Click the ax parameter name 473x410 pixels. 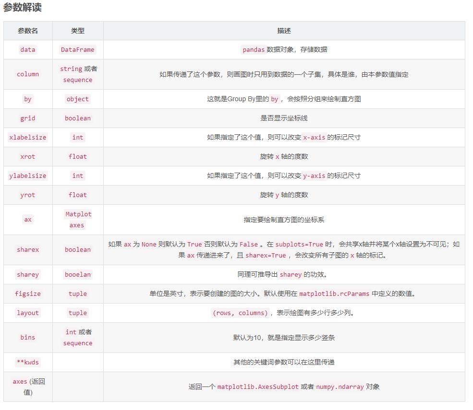click(x=27, y=219)
